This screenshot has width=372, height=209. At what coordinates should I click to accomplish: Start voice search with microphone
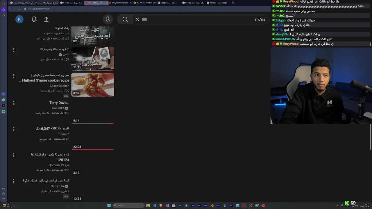pos(108,19)
